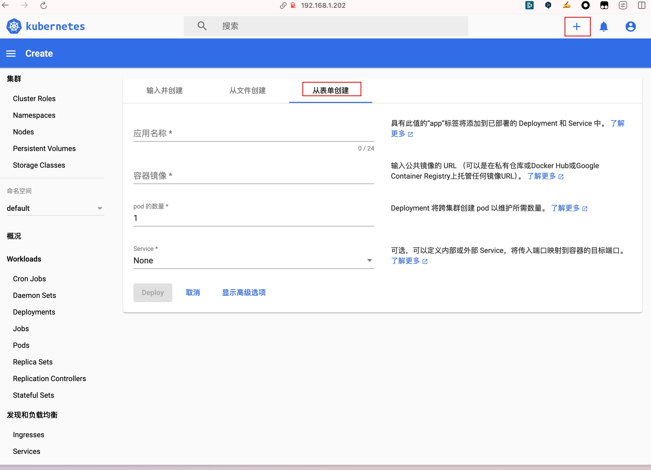651x470 pixels.
Task: Open the two-eyed black square extension
Action: click(x=604, y=5)
